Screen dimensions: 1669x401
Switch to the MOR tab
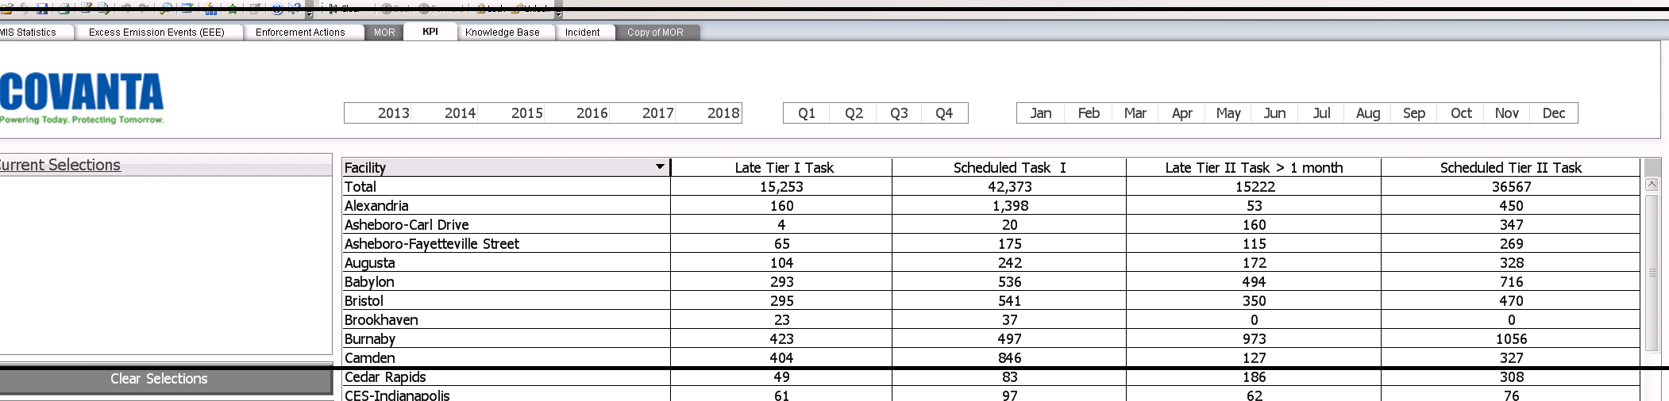(x=384, y=32)
